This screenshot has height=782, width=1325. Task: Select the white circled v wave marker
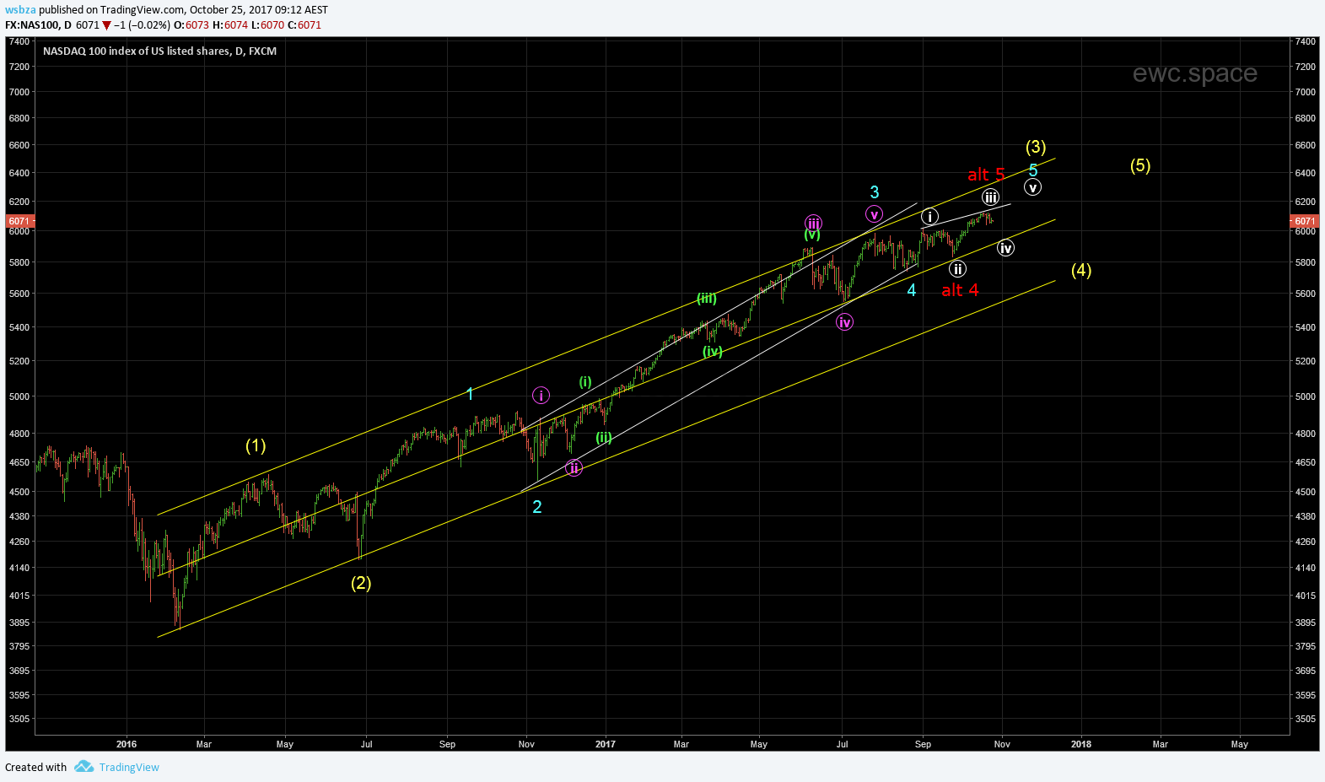pos(1032,187)
